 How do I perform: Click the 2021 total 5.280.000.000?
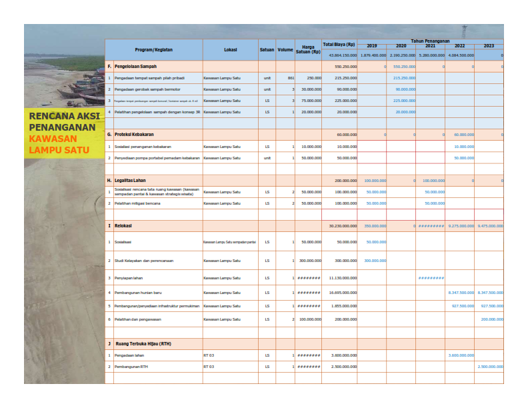(x=432, y=55)
